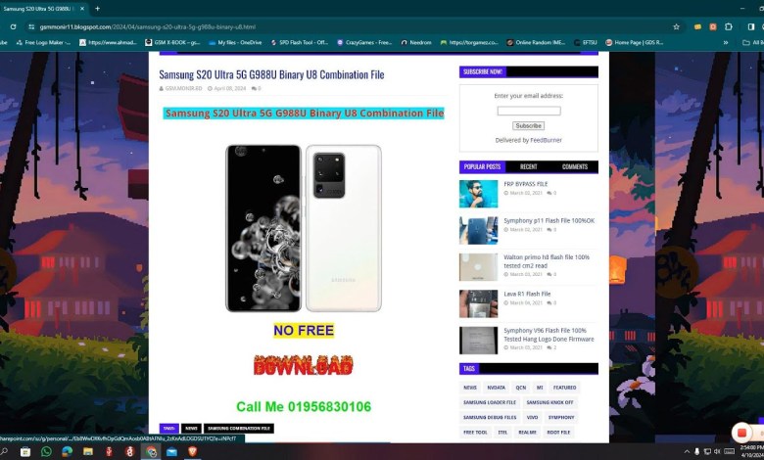Bookmark this page with the star icon
The image size is (764, 460).
tap(676, 26)
